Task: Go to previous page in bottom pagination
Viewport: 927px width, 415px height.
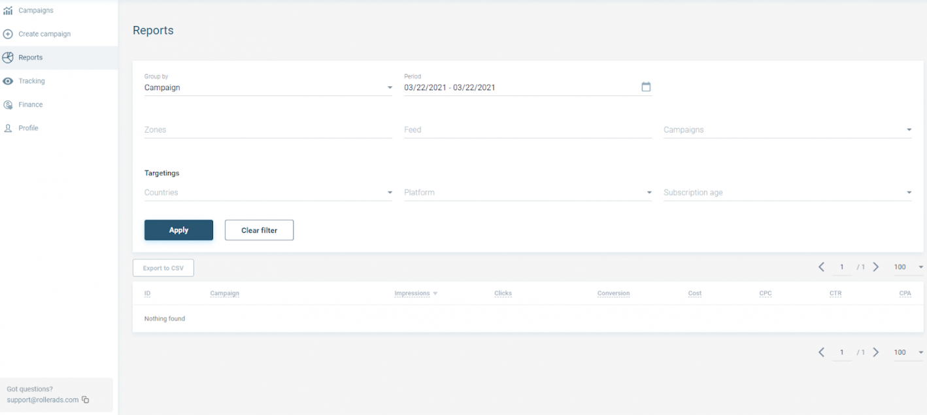Action: point(822,352)
